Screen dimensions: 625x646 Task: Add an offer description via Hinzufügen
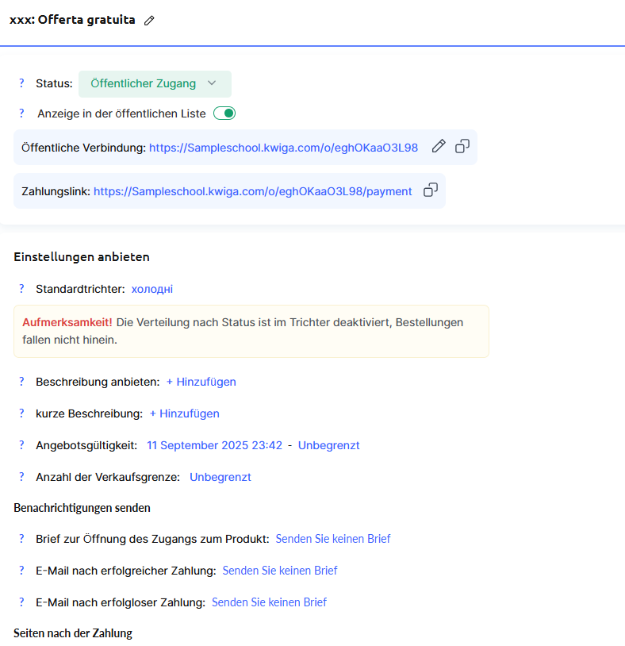click(201, 382)
